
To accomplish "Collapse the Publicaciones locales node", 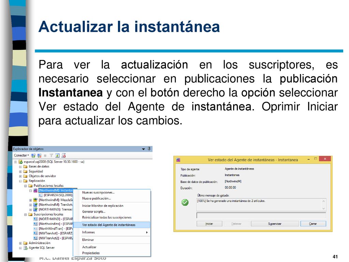I will (x=25, y=186).
